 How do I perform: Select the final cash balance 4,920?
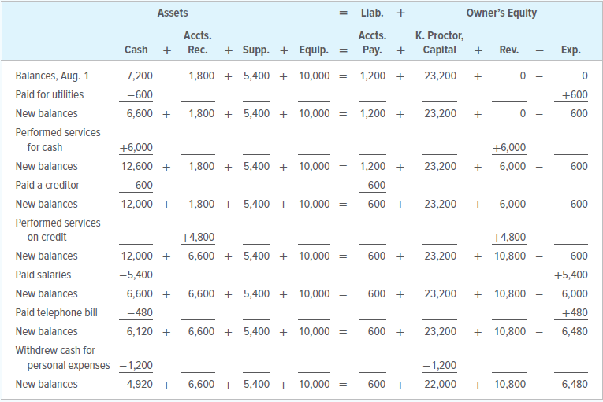tap(140, 385)
